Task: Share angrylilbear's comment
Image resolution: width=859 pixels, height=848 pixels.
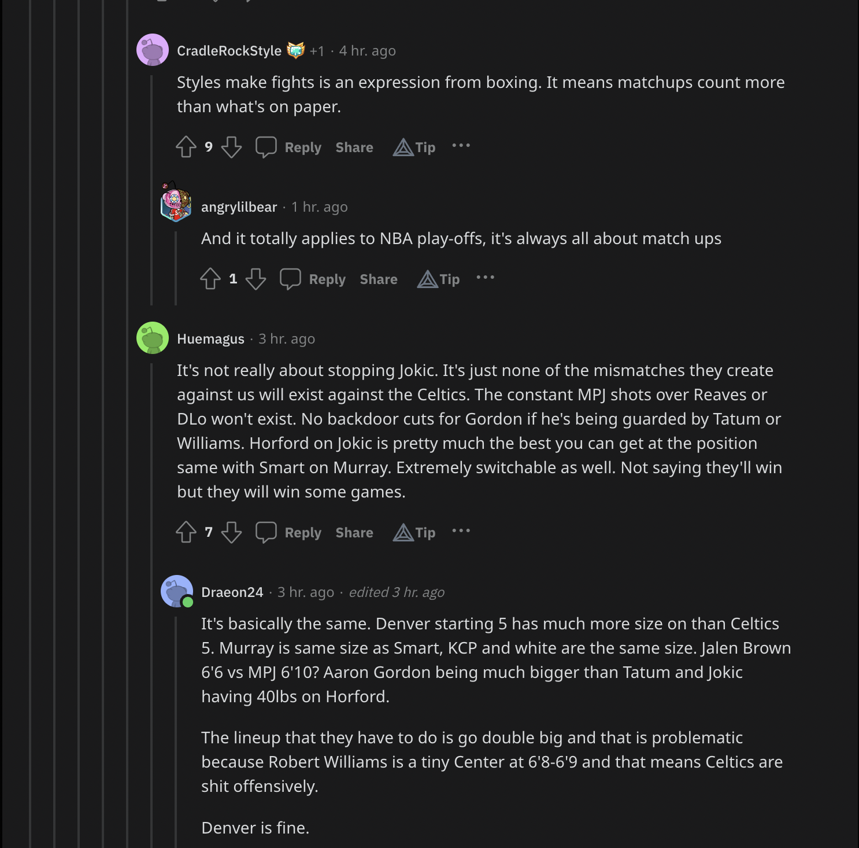Action: (x=379, y=279)
